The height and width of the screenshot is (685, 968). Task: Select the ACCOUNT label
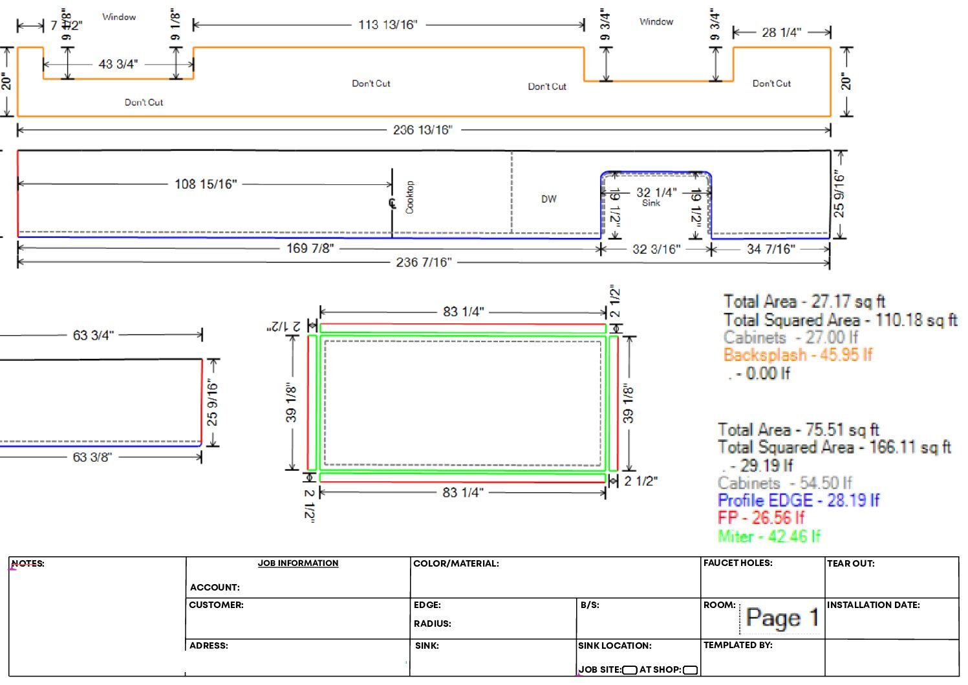(215, 587)
